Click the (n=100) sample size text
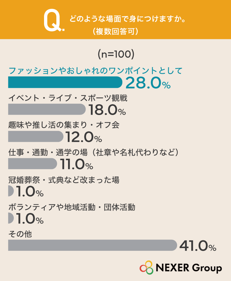Image resolution: width=231 pixels, height=281 pixels. tap(116, 54)
